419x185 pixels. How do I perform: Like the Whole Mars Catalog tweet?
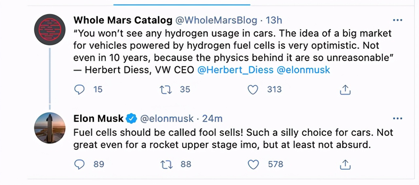pyautogui.click(x=253, y=90)
